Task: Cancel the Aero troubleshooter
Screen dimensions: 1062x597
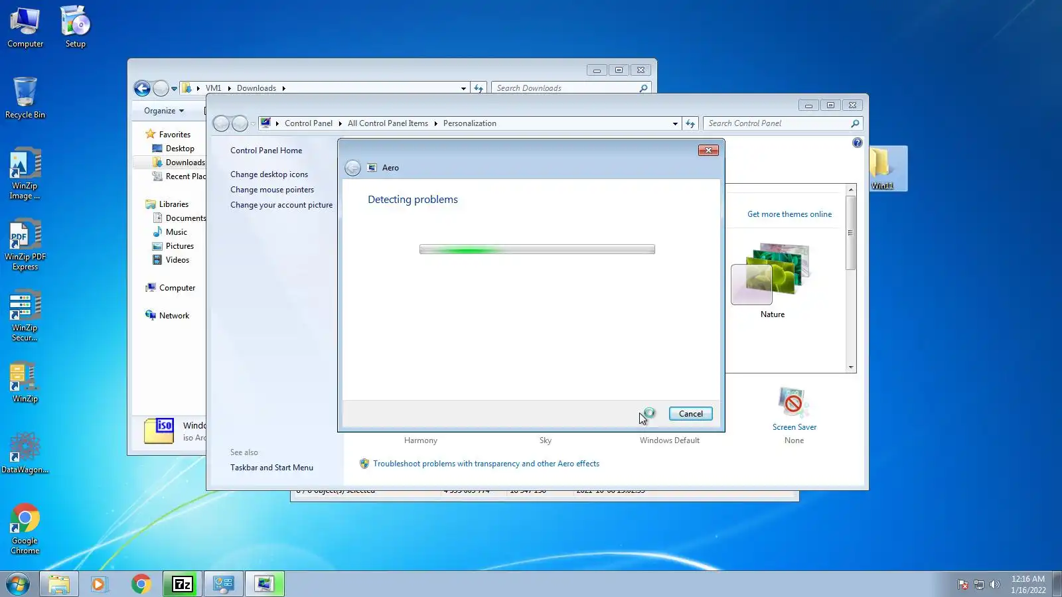Action: coord(690,414)
